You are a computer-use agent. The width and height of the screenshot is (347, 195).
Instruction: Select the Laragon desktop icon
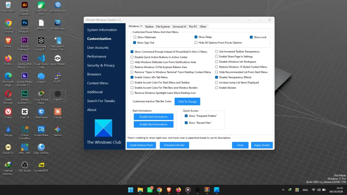pyautogui.click(x=41, y=78)
